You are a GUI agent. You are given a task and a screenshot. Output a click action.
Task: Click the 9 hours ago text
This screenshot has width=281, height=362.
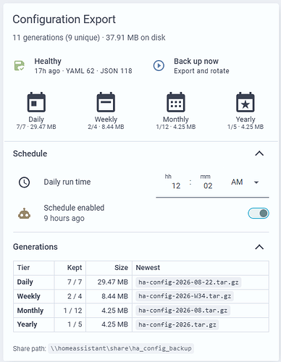[x=64, y=219]
